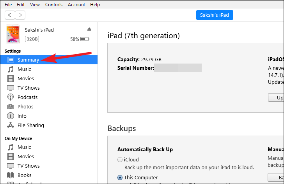Click the Backups section heading
The image size is (284, 184).
click(122, 129)
